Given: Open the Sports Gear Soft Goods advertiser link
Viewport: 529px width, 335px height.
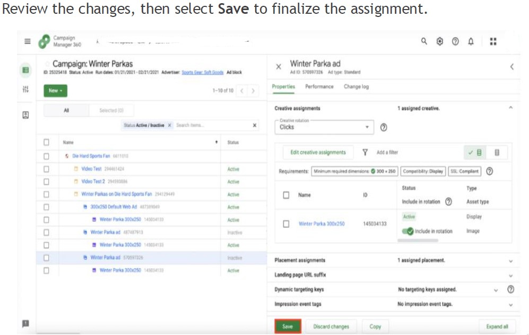Looking at the screenshot, I should tap(203, 72).
